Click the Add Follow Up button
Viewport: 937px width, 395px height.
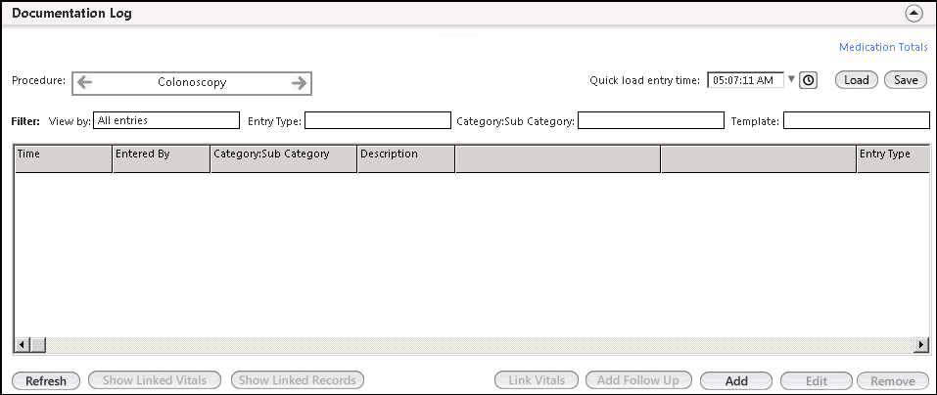[638, 380]
